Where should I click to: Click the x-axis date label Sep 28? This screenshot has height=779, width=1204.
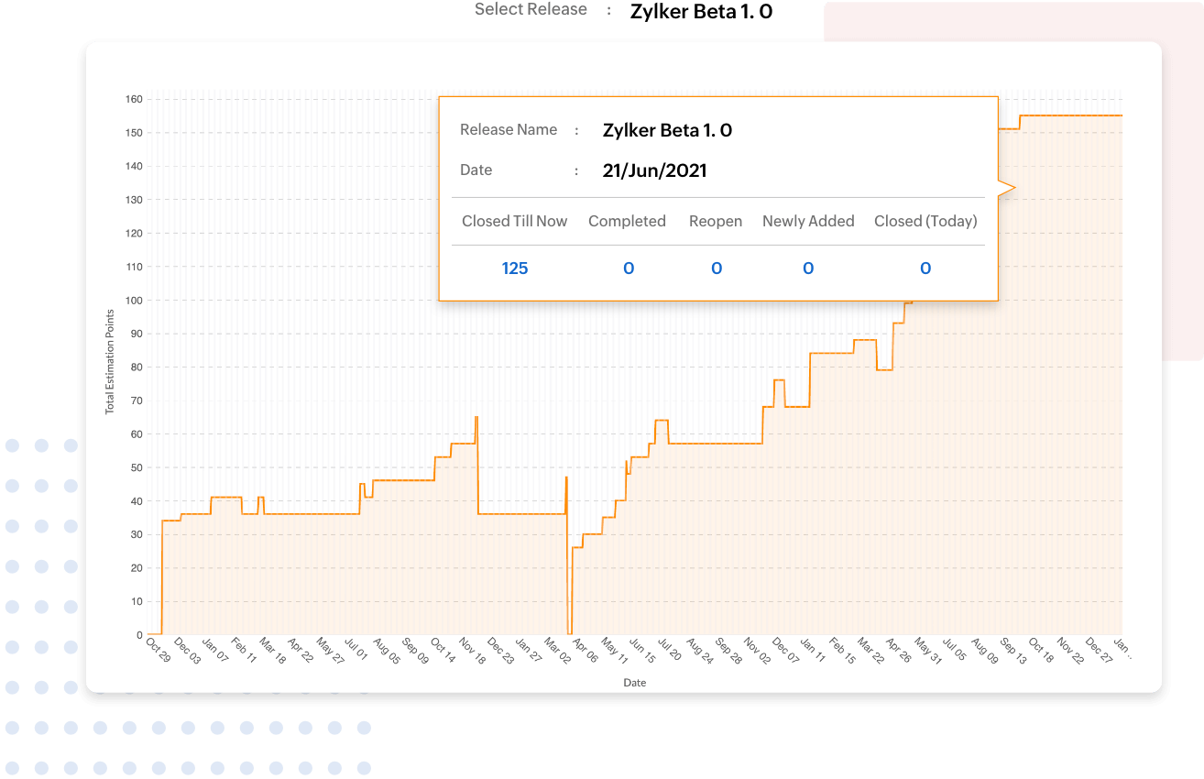(x=729, y=650)
